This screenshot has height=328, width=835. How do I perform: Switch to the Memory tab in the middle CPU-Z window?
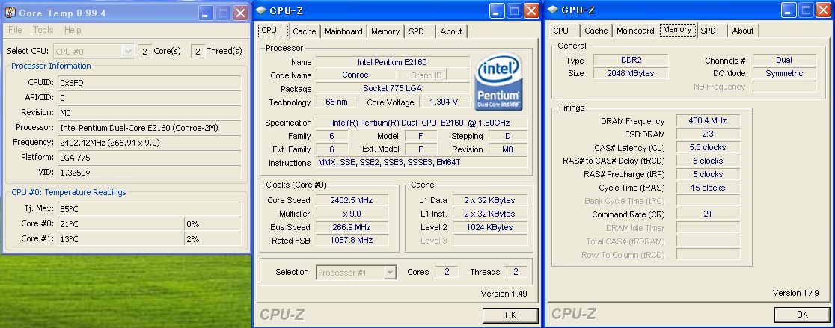click(385, 31)
